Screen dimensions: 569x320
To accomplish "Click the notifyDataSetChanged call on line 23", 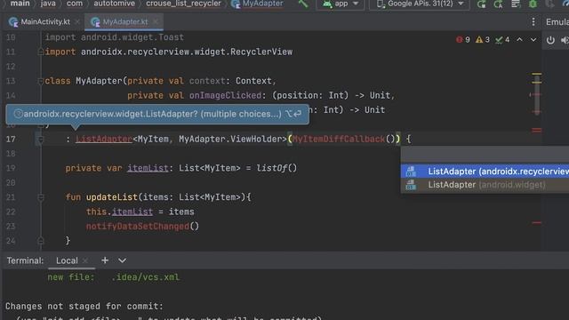I will pyautogui.click(x=138, y=226).
